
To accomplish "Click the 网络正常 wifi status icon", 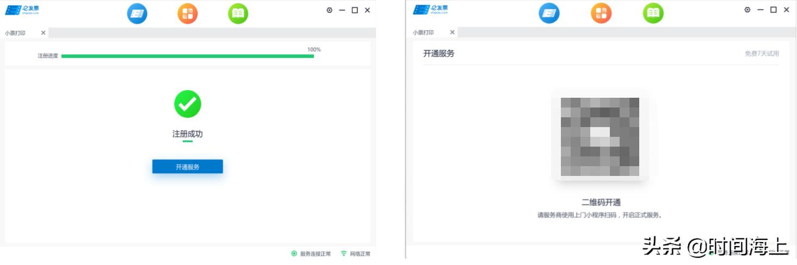I will pos(343,254).
